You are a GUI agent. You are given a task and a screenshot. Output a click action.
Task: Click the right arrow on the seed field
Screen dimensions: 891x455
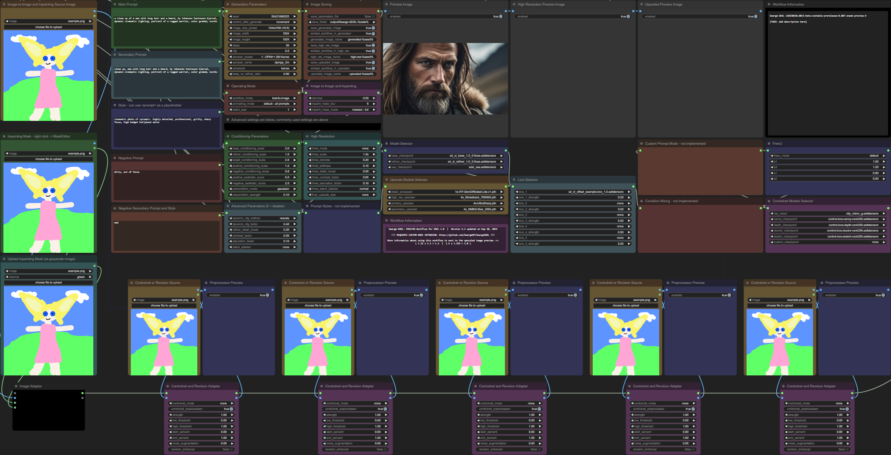(294, 17)
